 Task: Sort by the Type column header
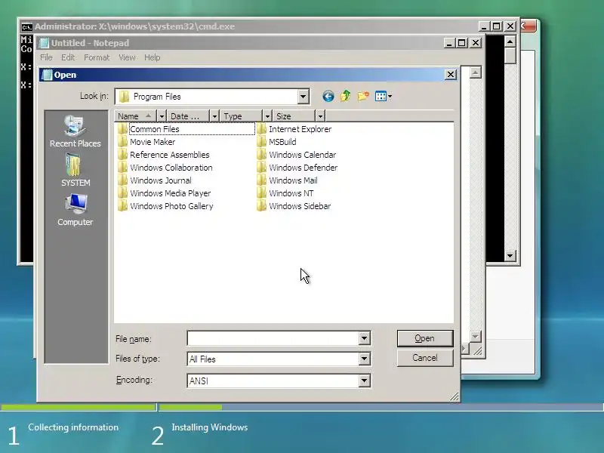241,116
